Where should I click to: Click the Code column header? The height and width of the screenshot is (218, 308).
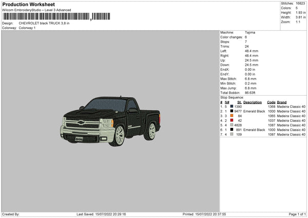tap(271, 102)
